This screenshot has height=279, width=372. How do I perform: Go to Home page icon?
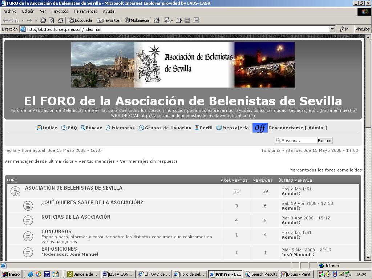(x=60, y=20)
